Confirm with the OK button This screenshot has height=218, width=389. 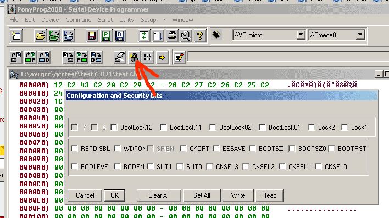tap(114, 195)
